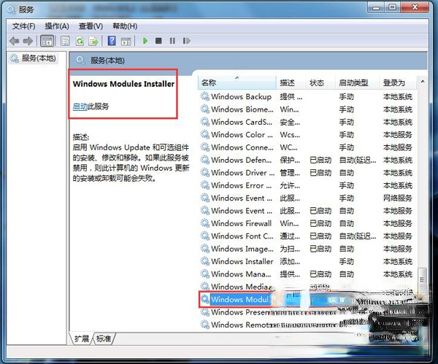Screen dimensions: 438x364
Task: Open the 查看(V) menu
Action: click(x=91, y=26)
